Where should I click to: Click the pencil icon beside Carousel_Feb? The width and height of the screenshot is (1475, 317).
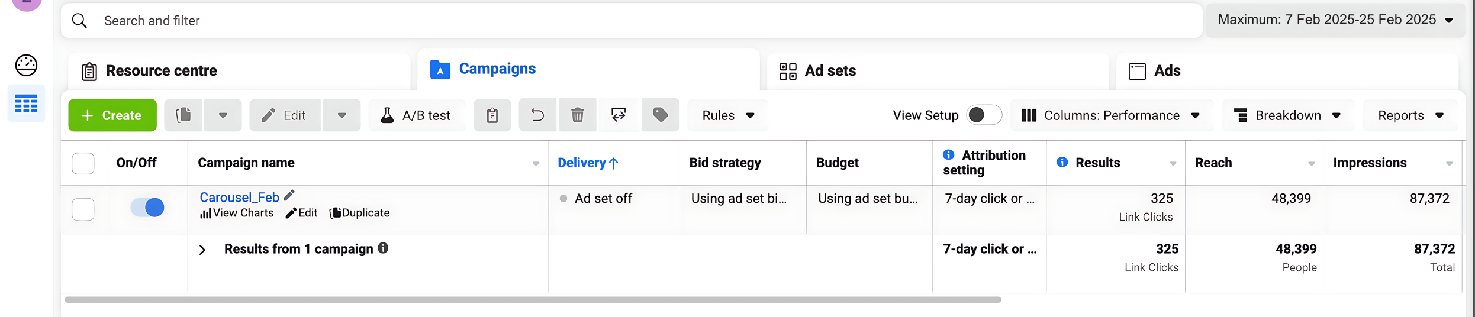[289, 196]
